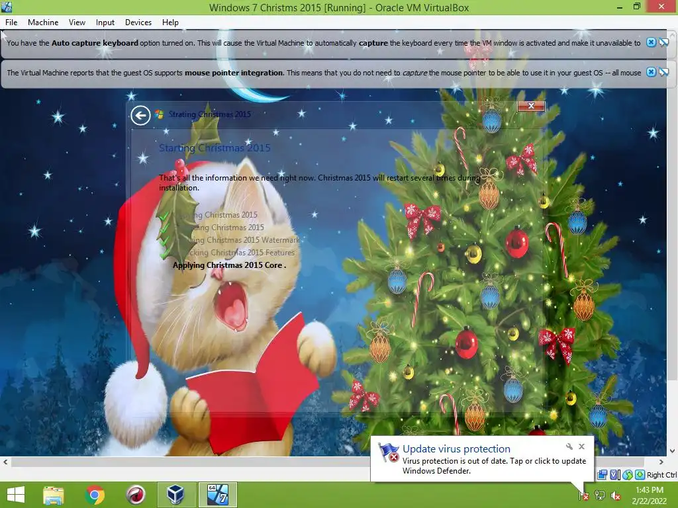Click the Windows flag icon in installer title

(x=160, y=114)
